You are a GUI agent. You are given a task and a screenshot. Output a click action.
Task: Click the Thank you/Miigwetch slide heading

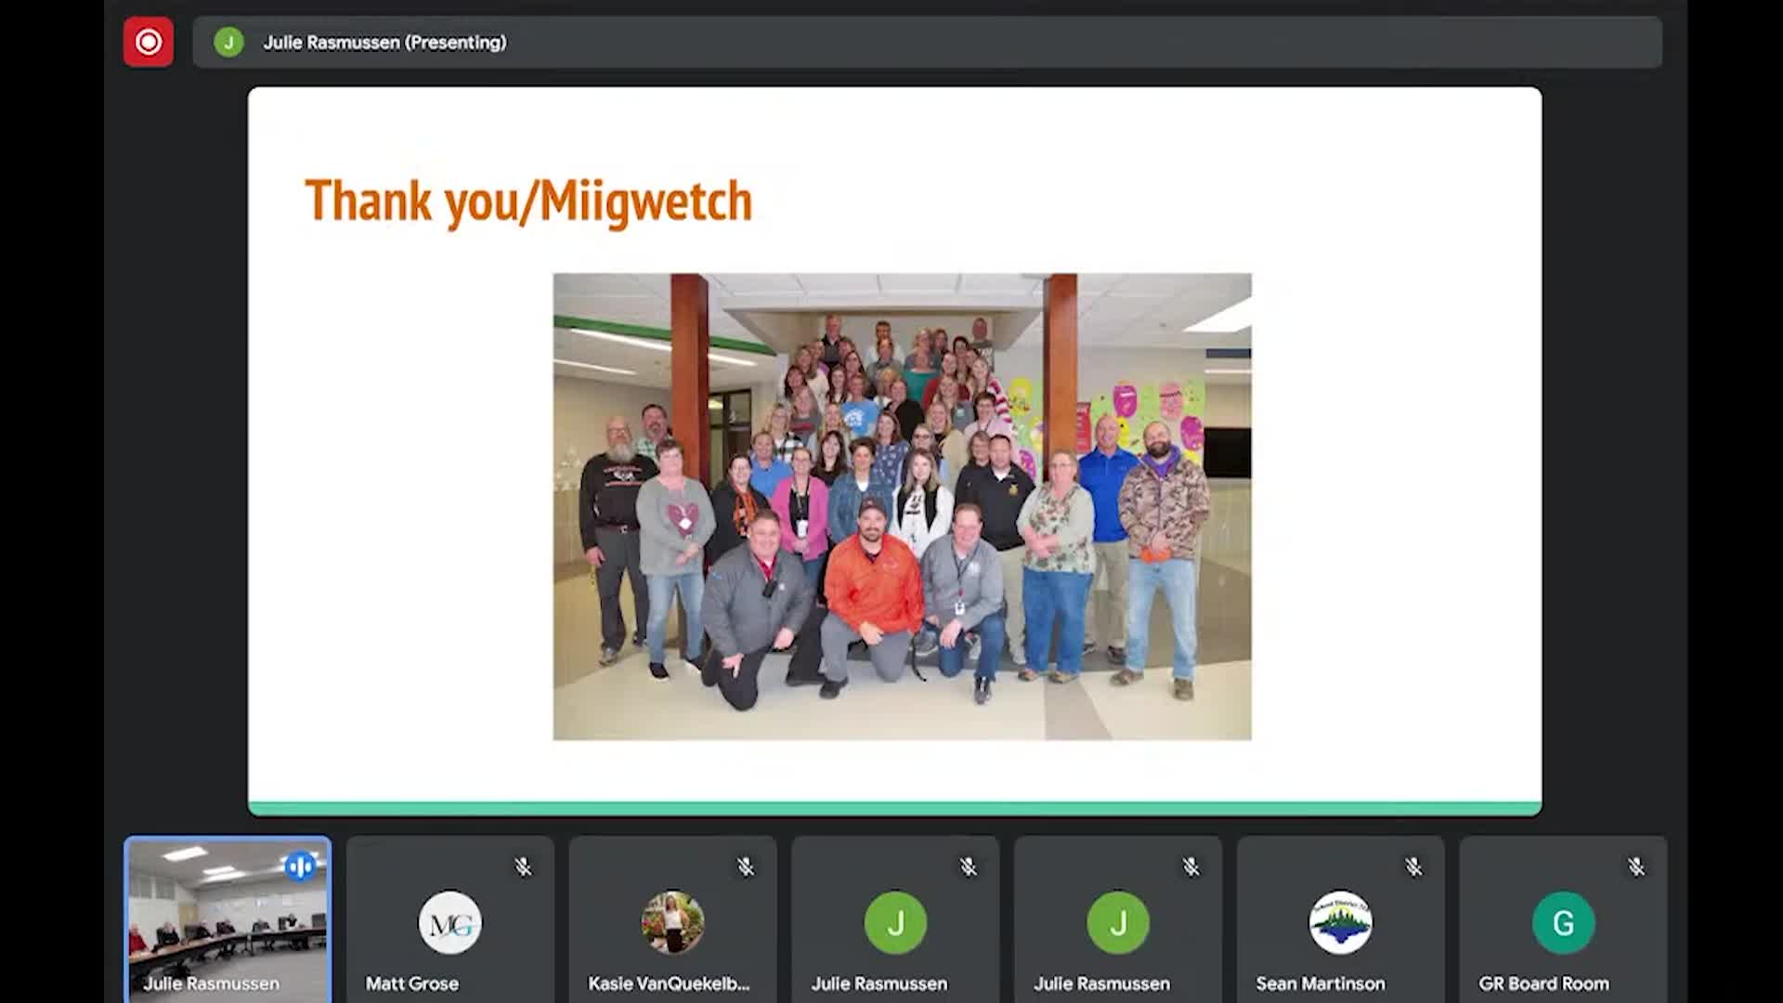pyautogui.click(x=528, y=202)
